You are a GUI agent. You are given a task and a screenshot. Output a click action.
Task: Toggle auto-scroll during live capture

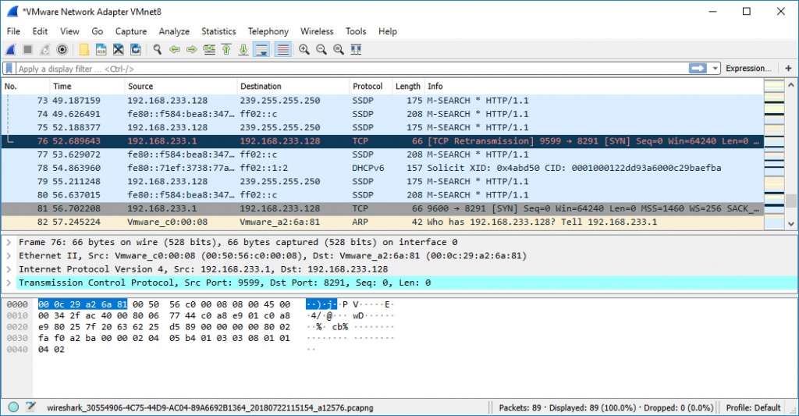[x=261, y=49]
